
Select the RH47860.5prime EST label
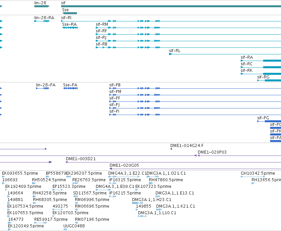pos(166,180)
